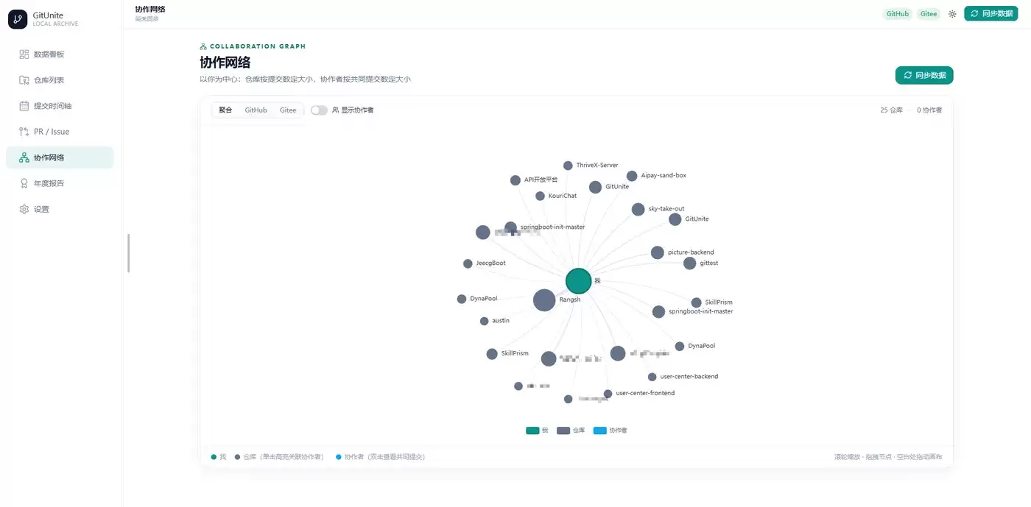
Task: Click the gittest node
Action: [689, 263]
